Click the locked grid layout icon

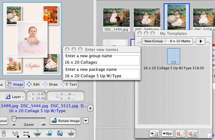tap(26, 134)
